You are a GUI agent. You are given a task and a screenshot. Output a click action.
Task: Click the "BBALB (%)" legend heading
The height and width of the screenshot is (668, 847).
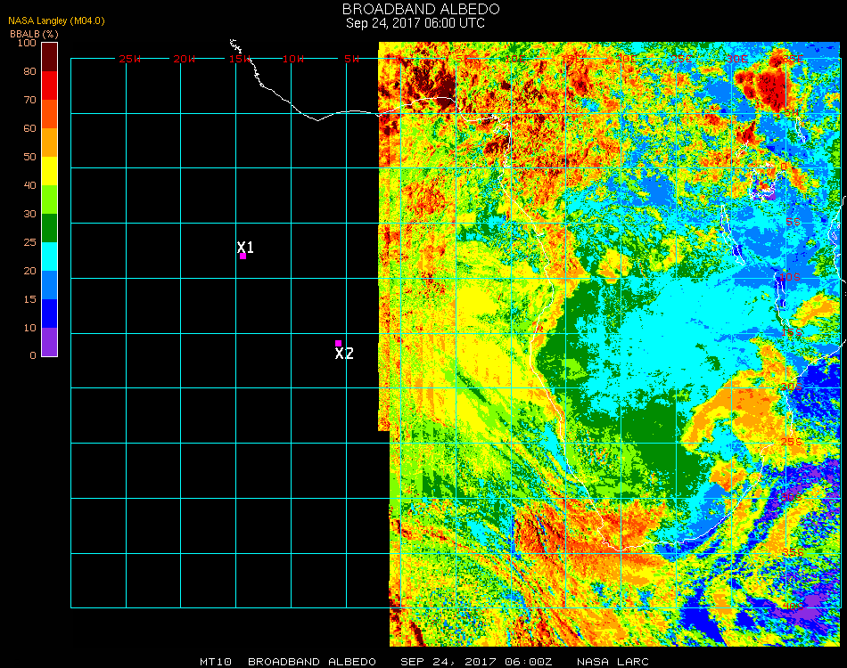[x=34, y=34]
